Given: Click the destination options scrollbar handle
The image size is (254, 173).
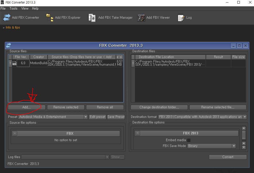Looking at the screenshot, I should click(244, 135).
